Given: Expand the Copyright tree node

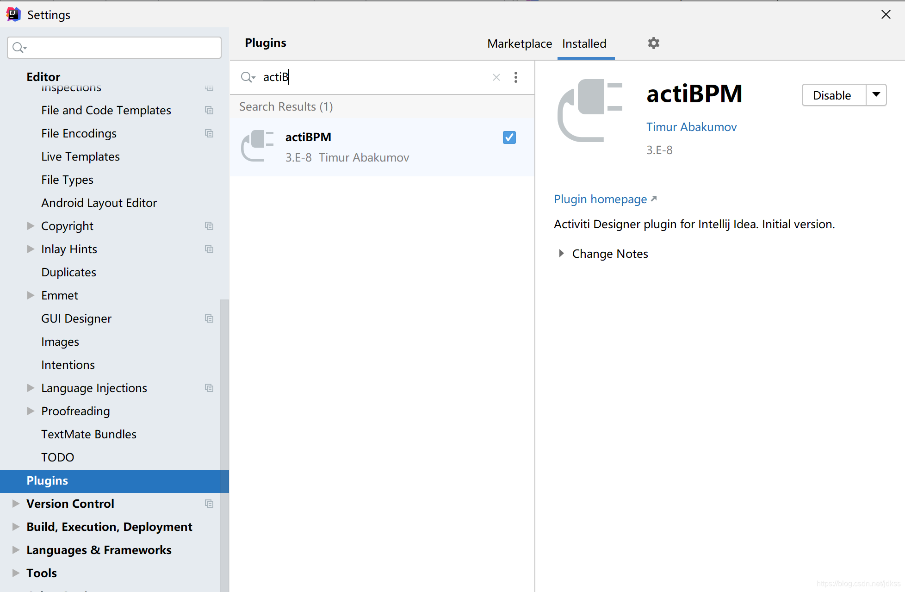Looking at the screenshot, I should pyautogui.click(x=31, y=226).
